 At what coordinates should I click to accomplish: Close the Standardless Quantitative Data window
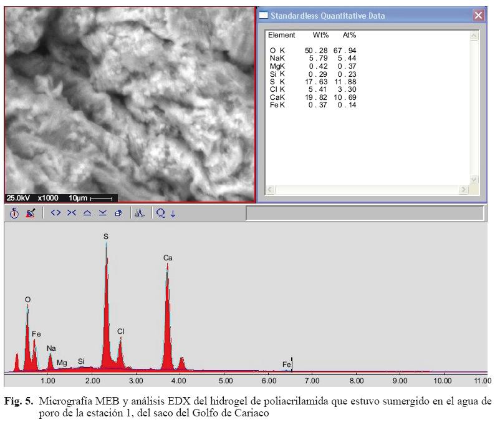tap(478, 16)
